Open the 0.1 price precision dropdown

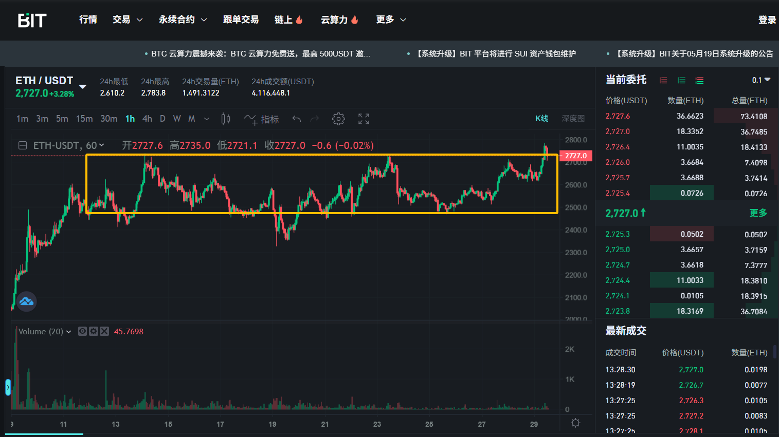[761, 80]
